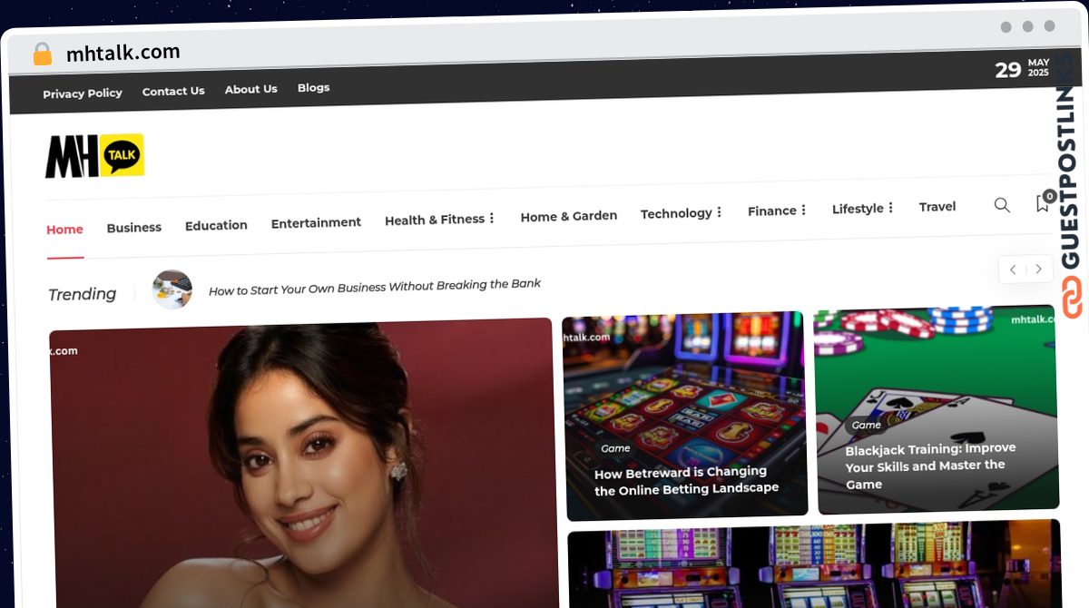The height and width of the screenshot is (608, 1089).
Task: Go to the Home menu item
Action: coord(64,230)
